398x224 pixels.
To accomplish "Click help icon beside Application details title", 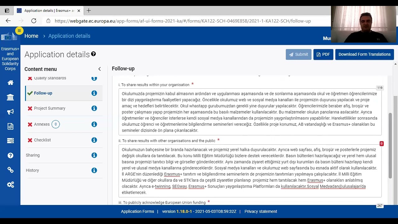I will [x=93, y=54].
